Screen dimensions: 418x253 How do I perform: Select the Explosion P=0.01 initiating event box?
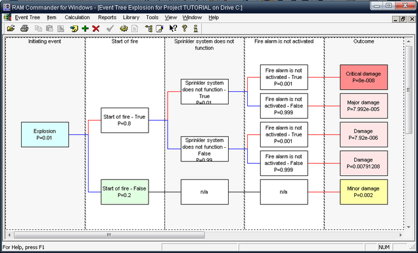coord(45,134)
